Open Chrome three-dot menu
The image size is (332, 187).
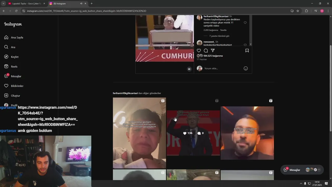pos(328,11)
